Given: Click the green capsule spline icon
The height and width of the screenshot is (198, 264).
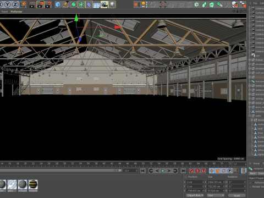Looking at the screenshot, I should tap(204, 4).
